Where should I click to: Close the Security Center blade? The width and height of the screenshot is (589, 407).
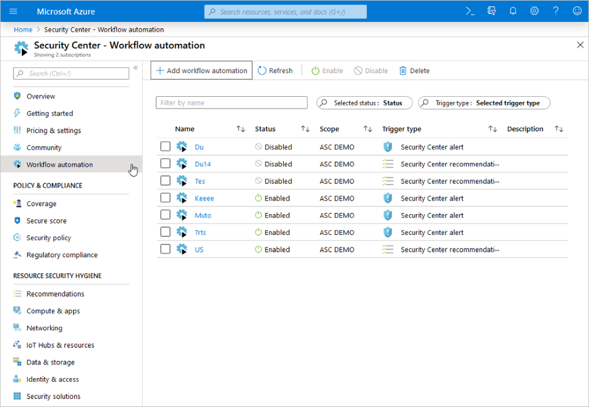[x=580, y=45]
